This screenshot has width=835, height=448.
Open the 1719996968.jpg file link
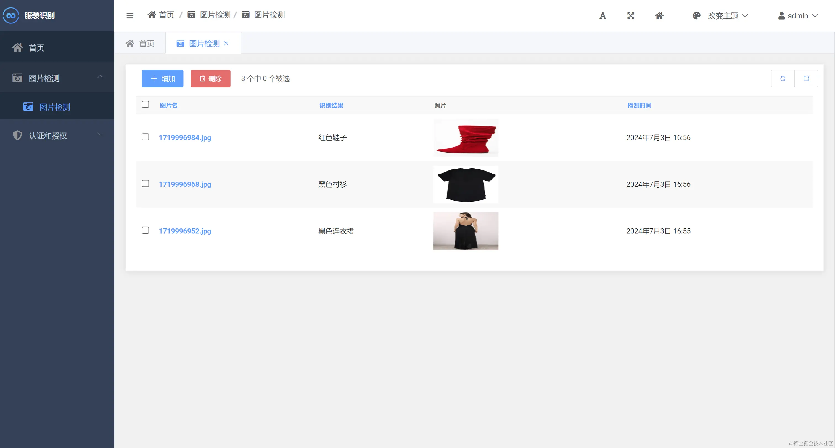pos(185,184)
